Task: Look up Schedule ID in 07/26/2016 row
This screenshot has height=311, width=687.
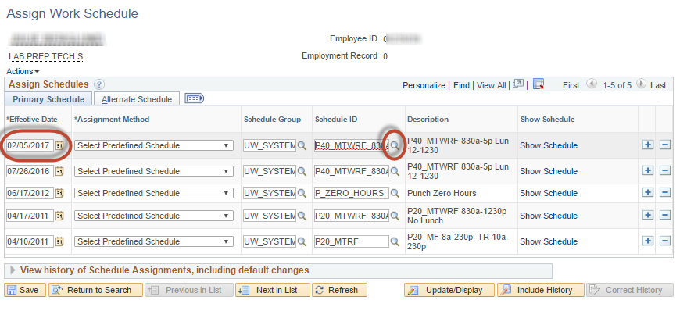Action: (395, 171)
